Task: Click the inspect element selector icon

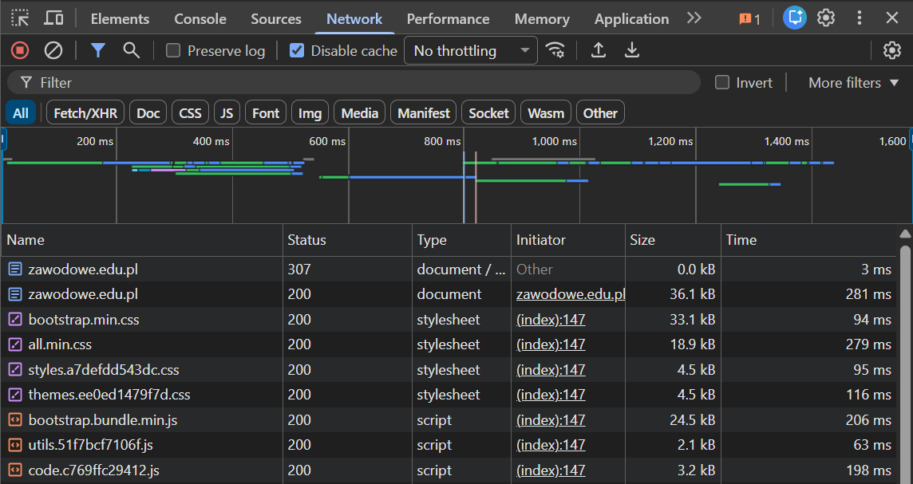Action: (20, 18)
